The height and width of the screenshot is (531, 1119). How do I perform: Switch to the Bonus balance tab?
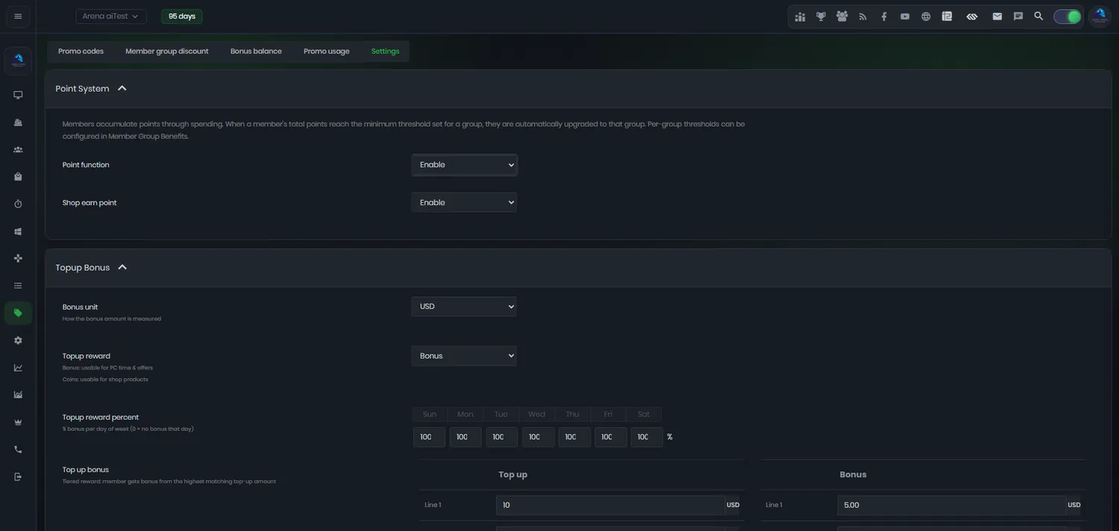point(256,51)
